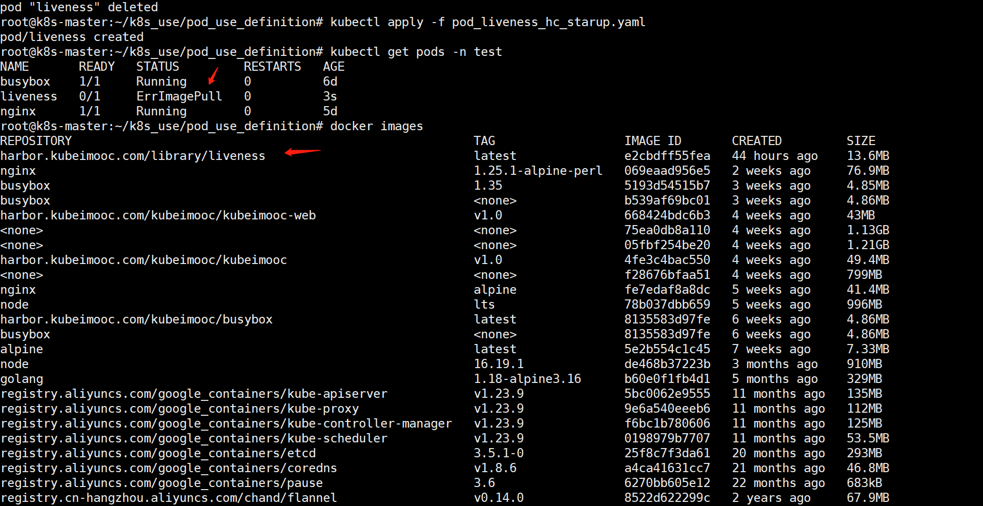Click the kube-scheduler repository line
The width and height of the screenshot is (983, 506).
coord(194,438)
